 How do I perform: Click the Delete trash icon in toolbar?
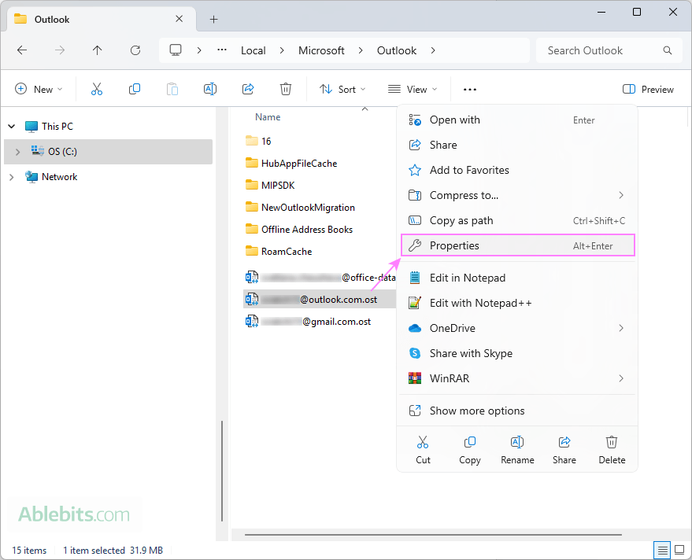pos(286,89)
